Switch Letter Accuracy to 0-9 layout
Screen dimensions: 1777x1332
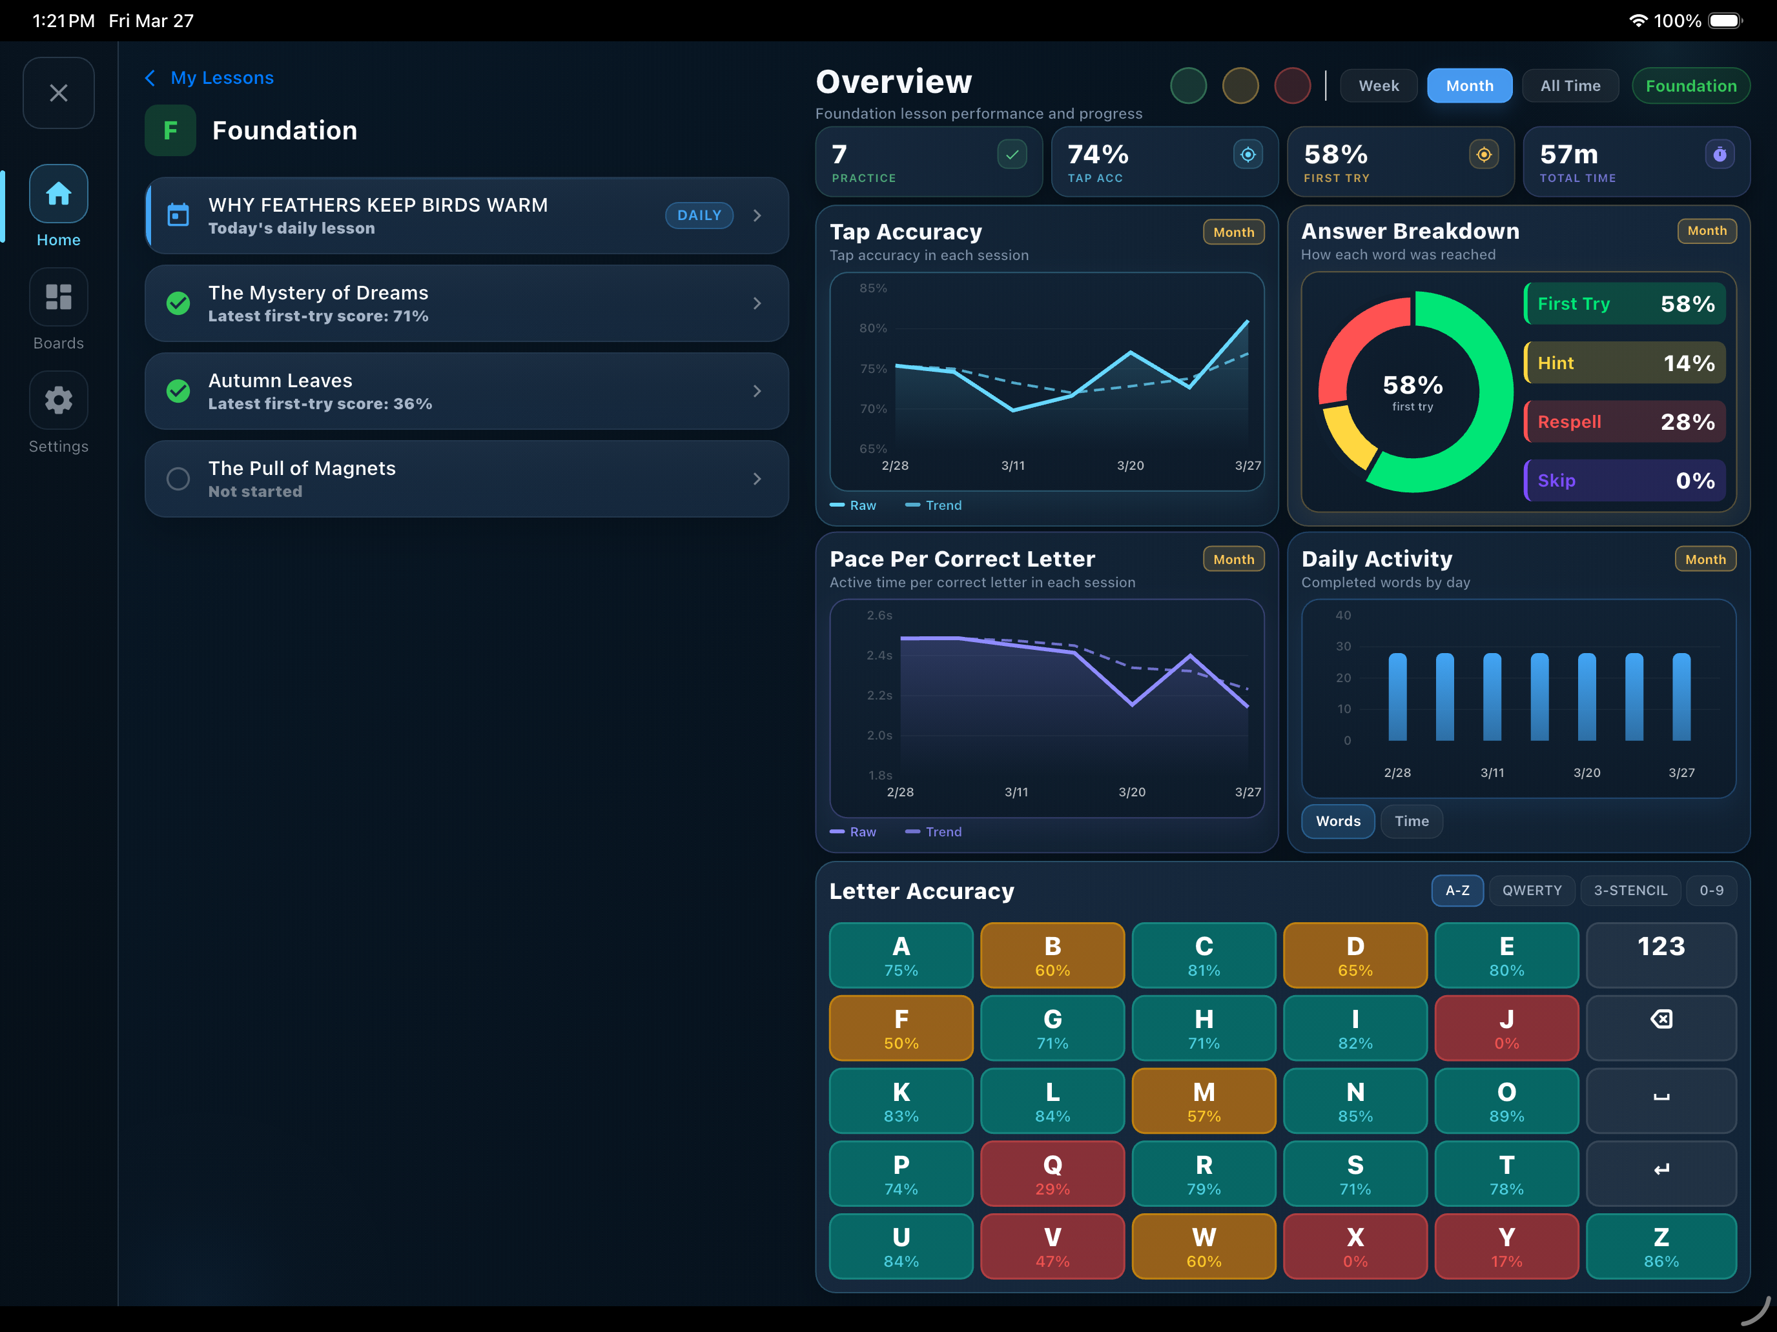[x=1711, y=891]
